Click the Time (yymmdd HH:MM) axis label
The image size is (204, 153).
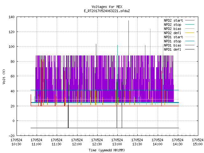click(107, 150)
